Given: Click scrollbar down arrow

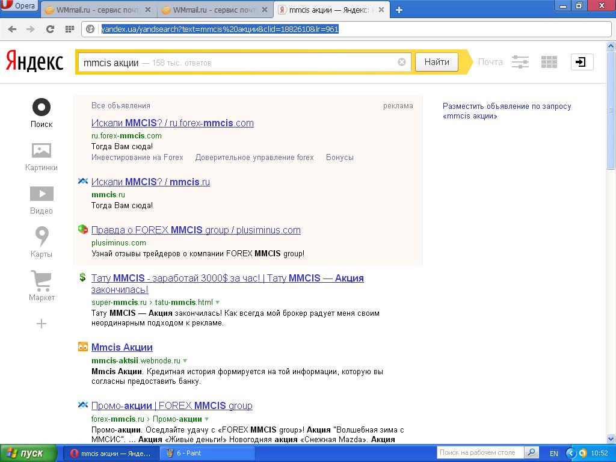Looking at the screenshot, I should (611, 439).
